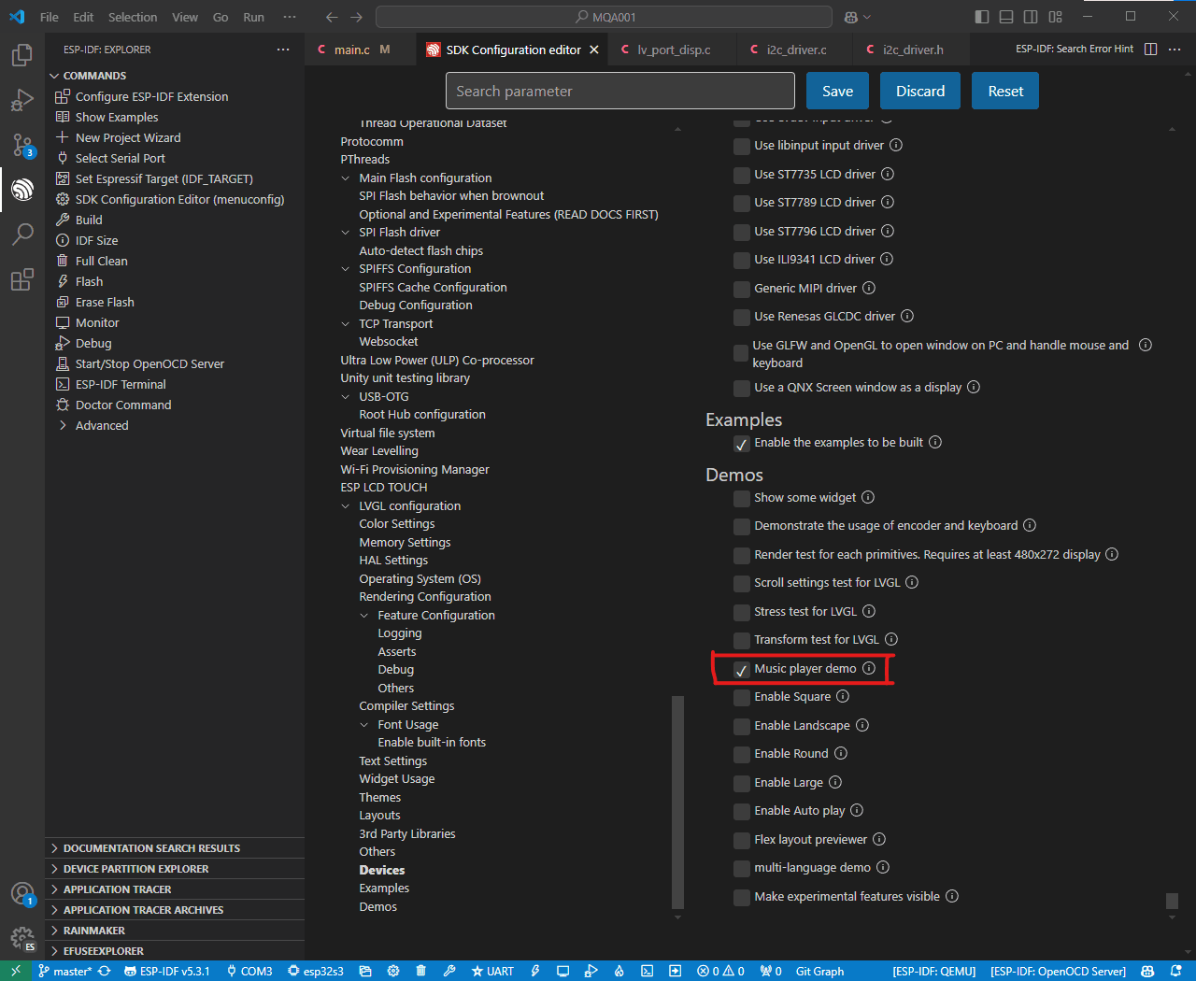Open Source Control view
The height and width of the screenshot is (981, 1196).
(x=22, y=145)
